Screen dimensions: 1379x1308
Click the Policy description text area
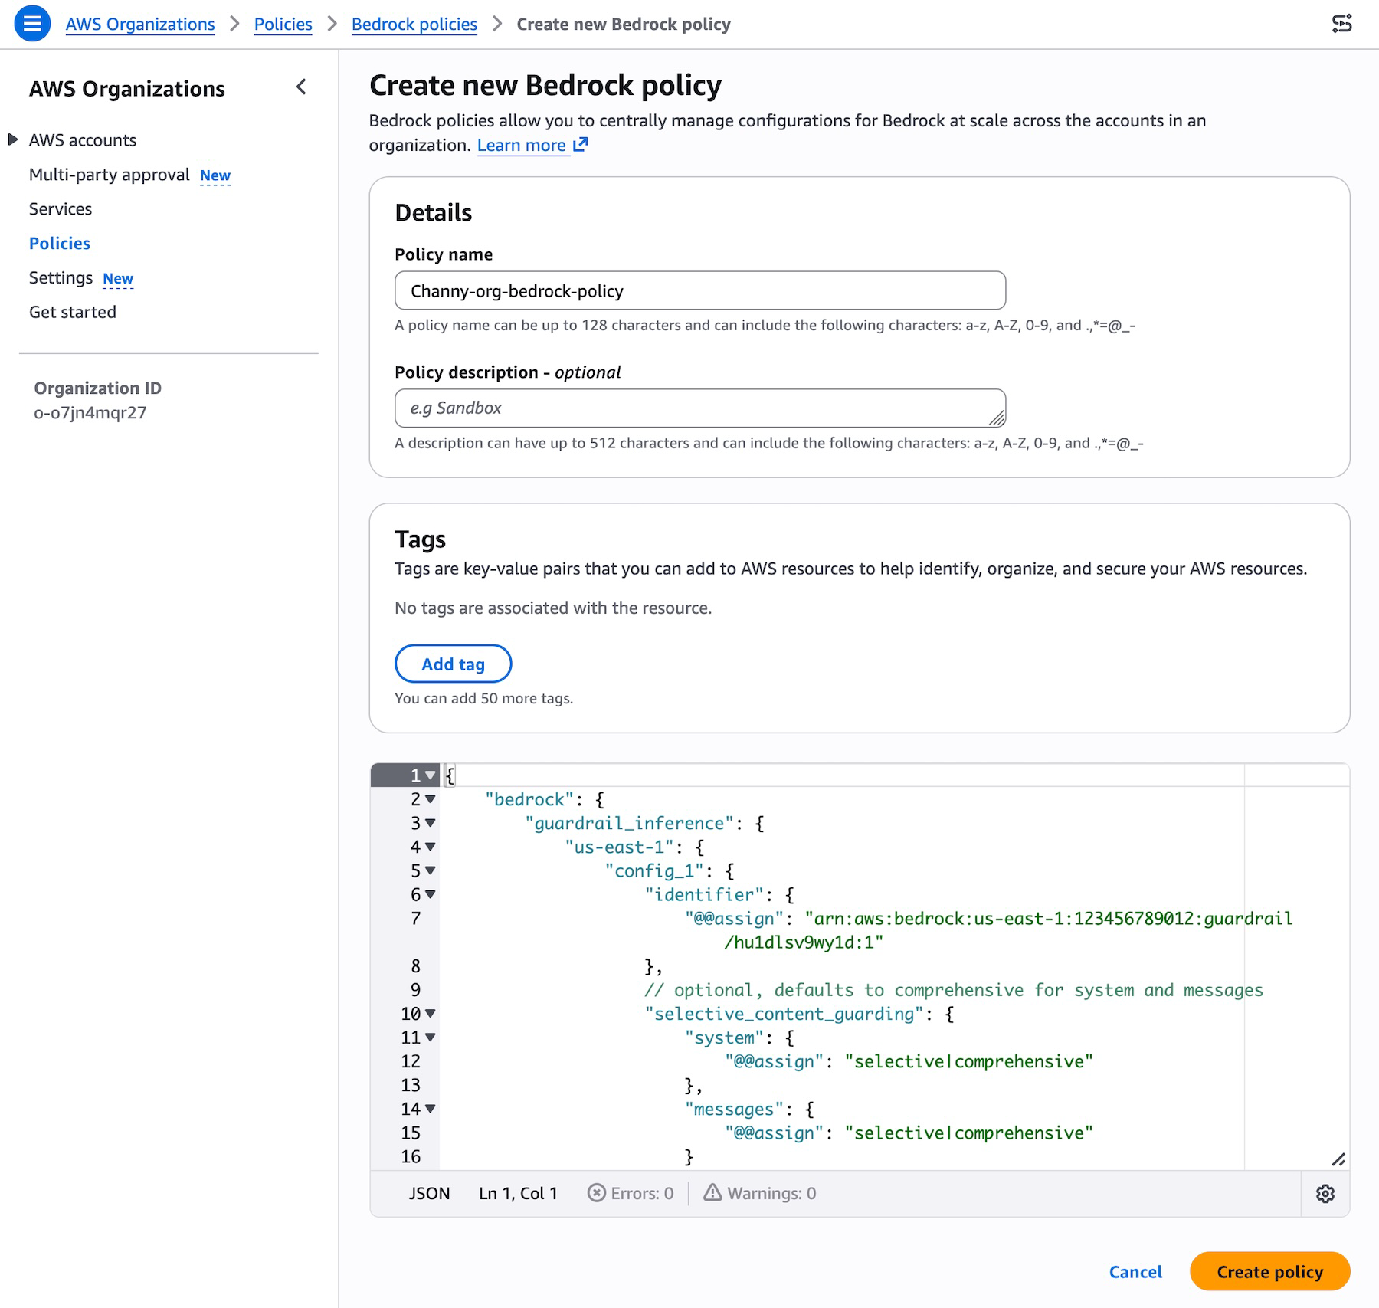point(699,408)
